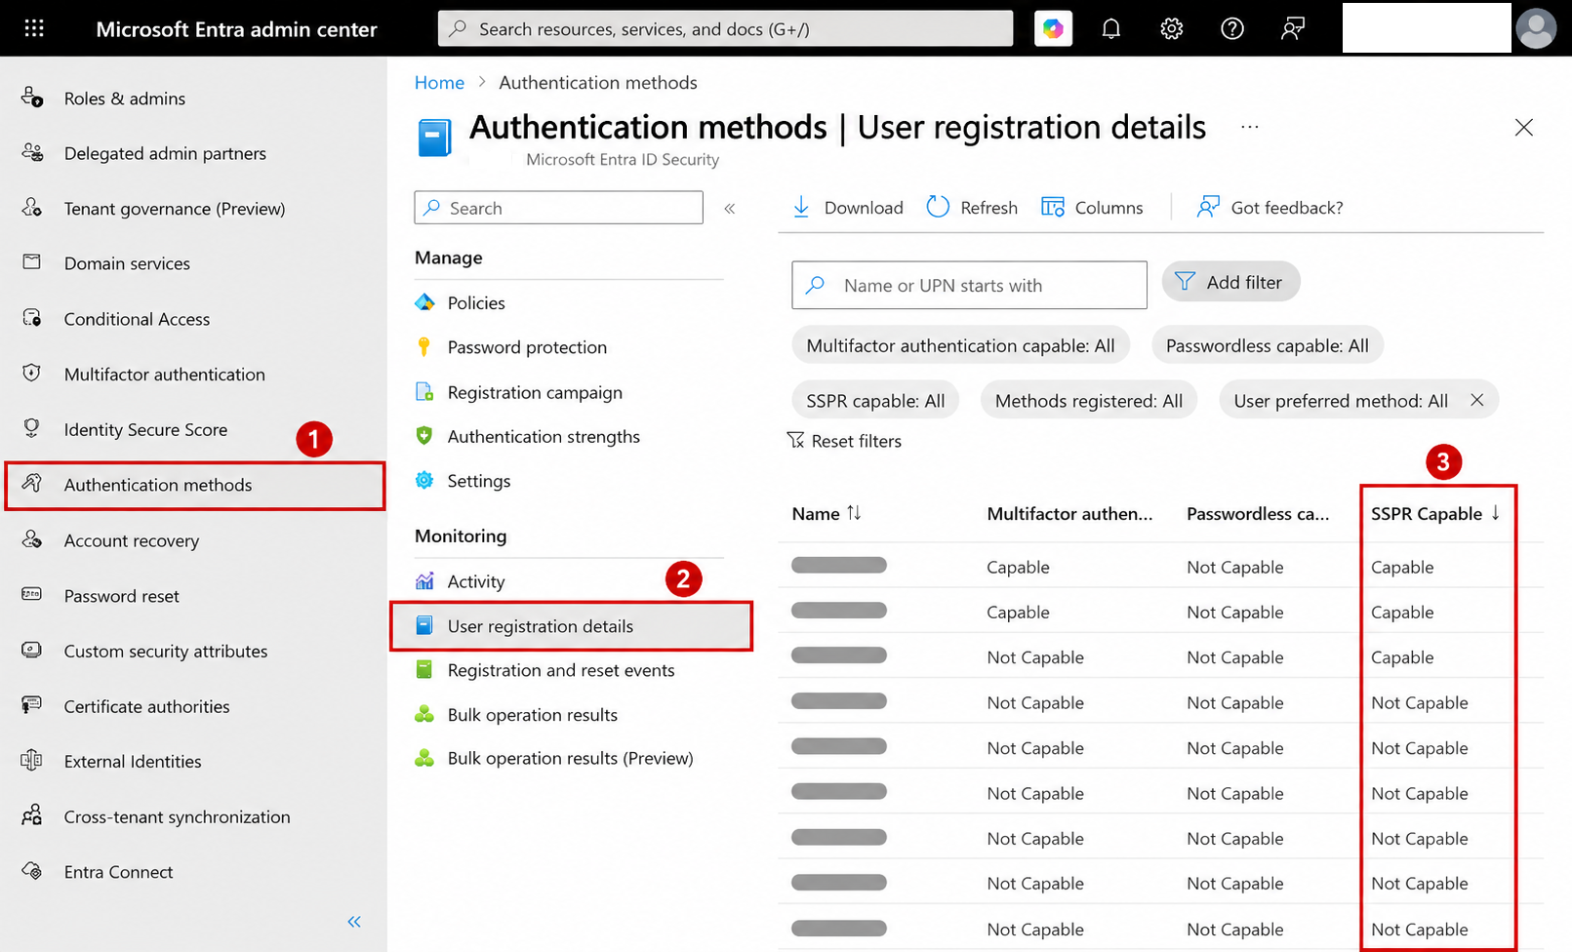Click the Custom security attributes icon
Image resolution: width=1572 pixels, height=952 pixels.
tap(32, 651)
